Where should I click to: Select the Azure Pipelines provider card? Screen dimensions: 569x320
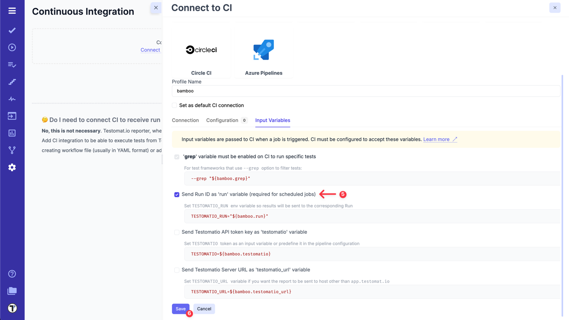[264, 53]
